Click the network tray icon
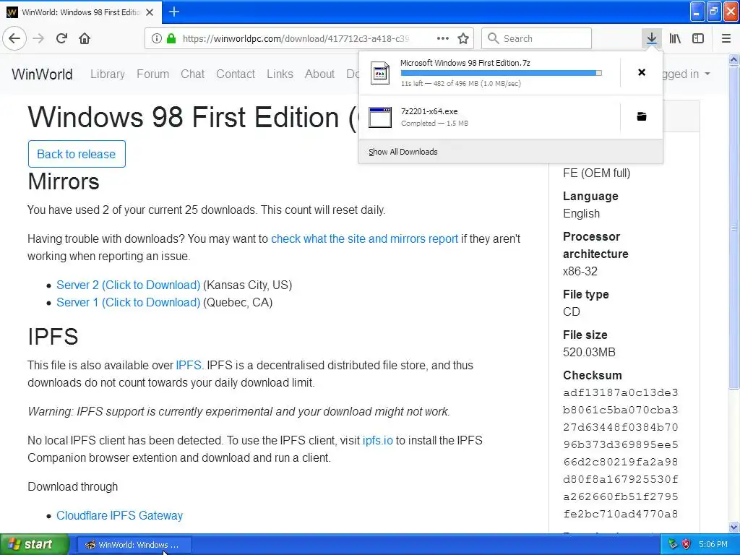 [673, 544]
